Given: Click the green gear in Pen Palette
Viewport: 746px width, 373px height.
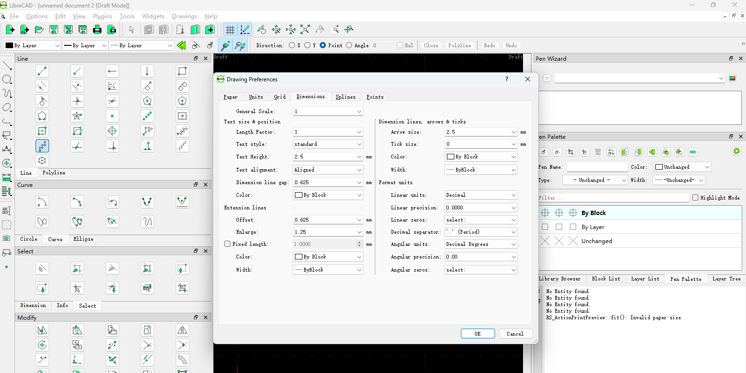Looking at the screenshot, I should click(x=737, y=151).
